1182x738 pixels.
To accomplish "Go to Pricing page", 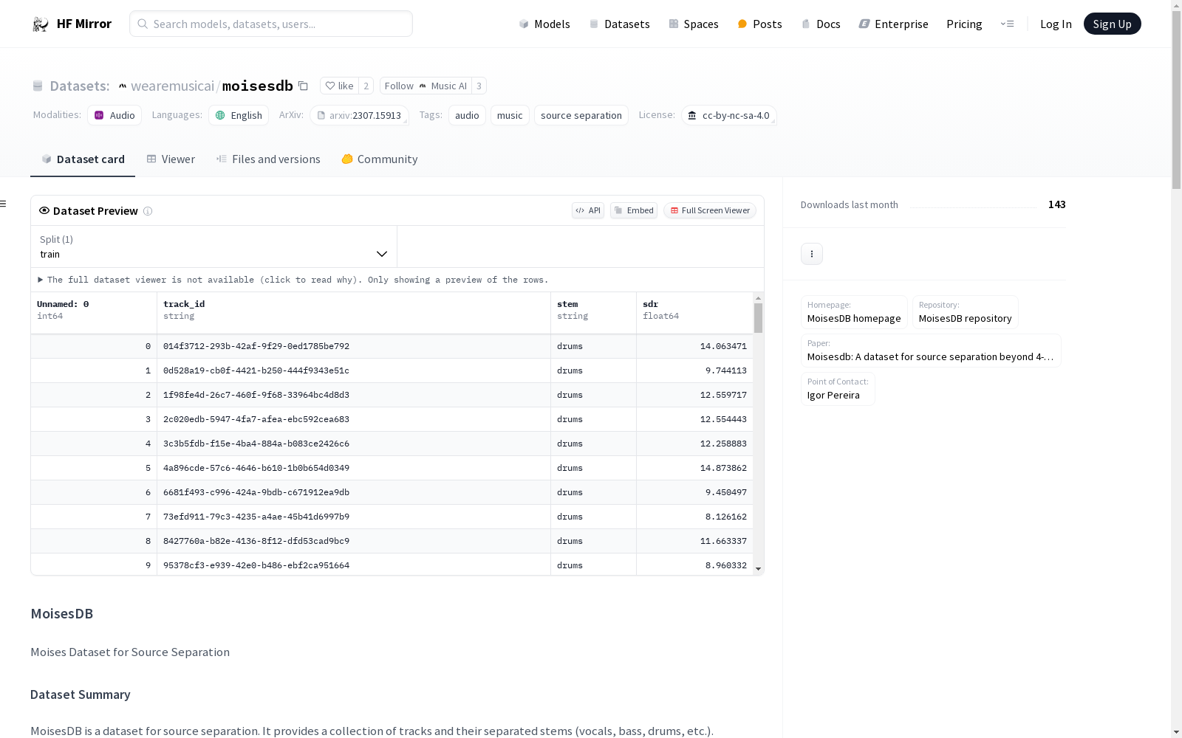I will coord(964,24).
